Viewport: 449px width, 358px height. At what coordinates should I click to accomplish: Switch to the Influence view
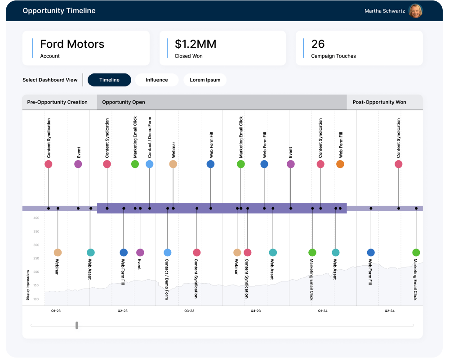[x=157, y=80]
